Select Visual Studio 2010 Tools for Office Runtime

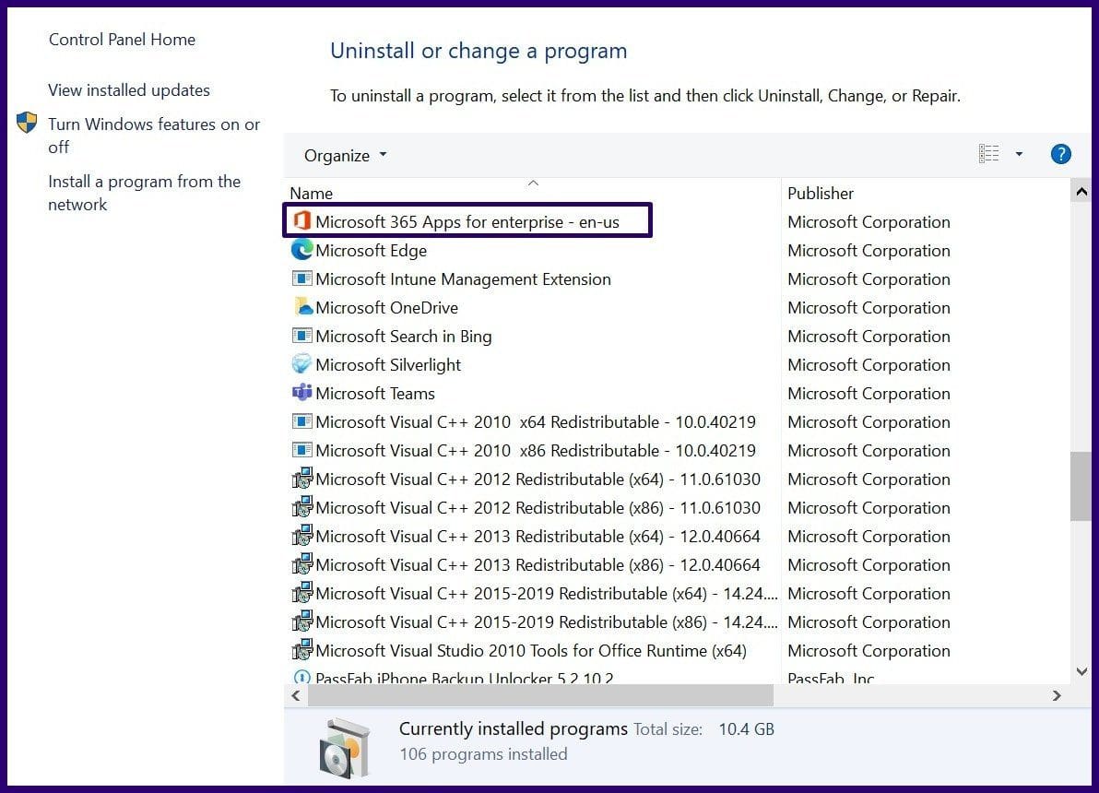point(530,651)
